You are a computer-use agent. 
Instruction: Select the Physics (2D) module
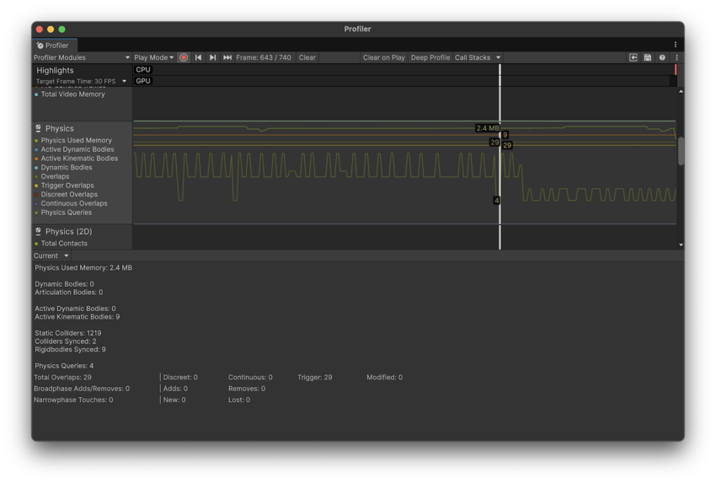(68, 231)
